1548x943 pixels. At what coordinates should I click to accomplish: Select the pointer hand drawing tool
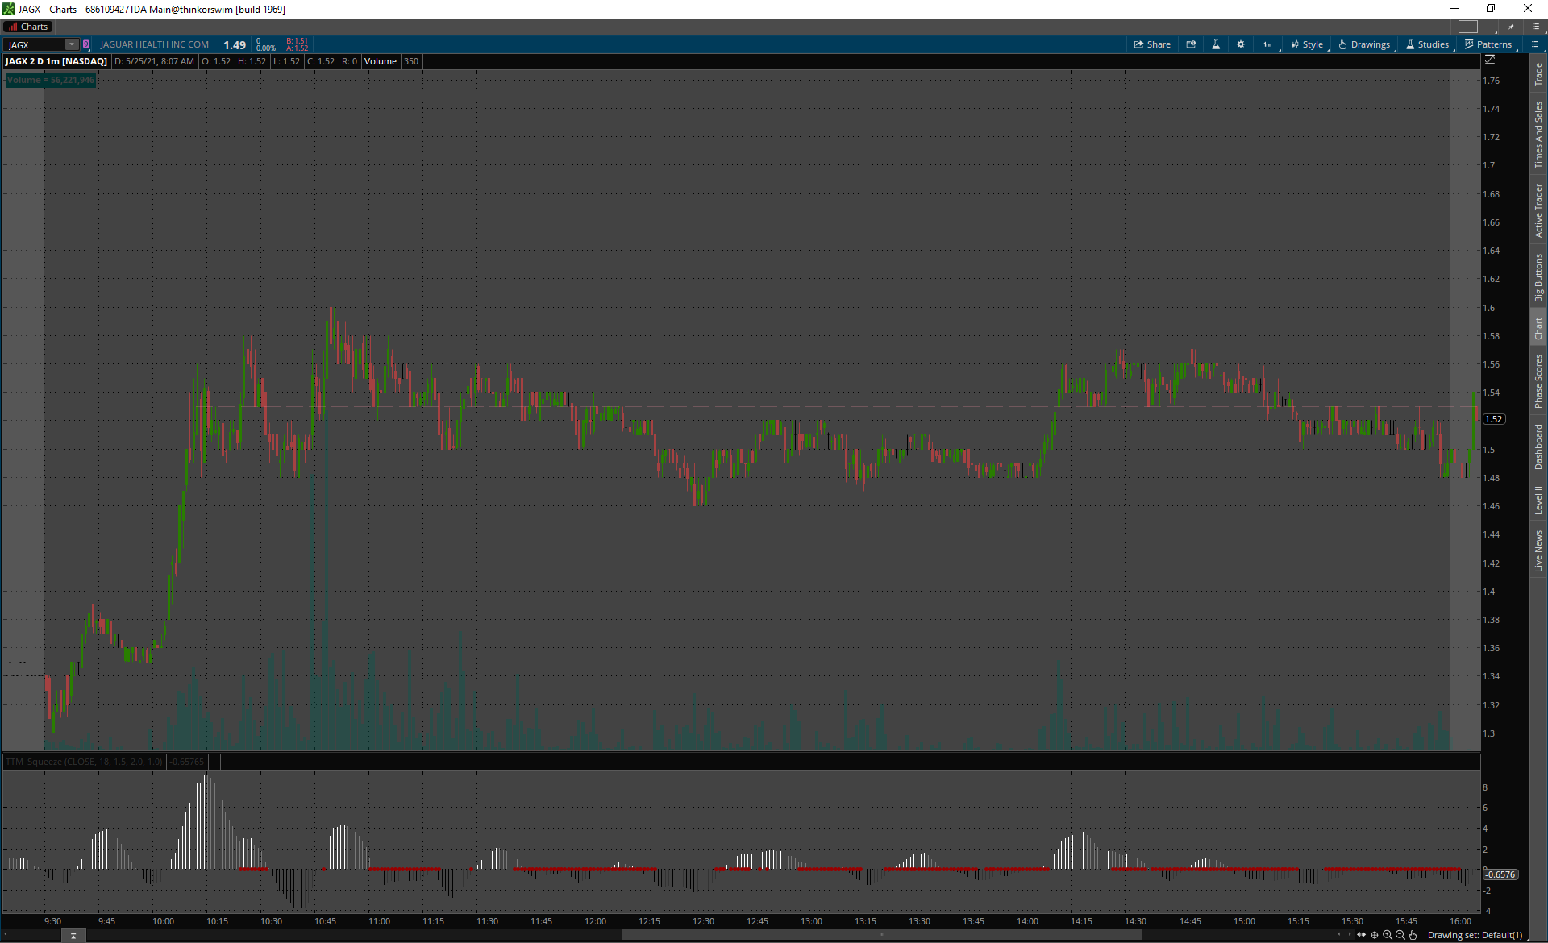coord(1413,935)
